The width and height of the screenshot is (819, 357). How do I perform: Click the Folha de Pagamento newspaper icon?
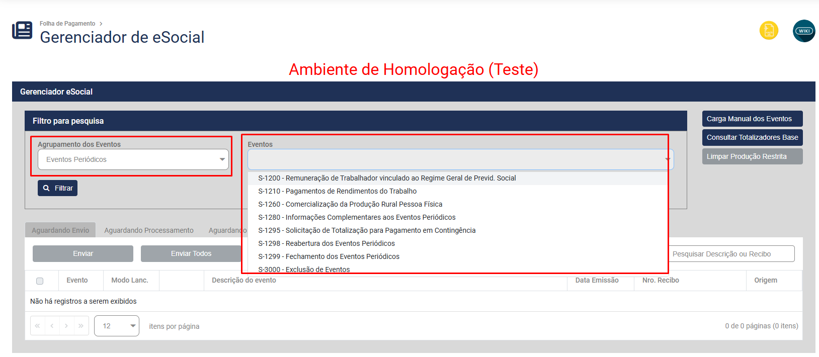pos(22,30)
